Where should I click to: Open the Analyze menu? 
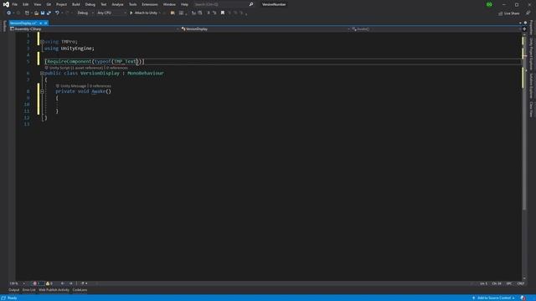point(117,4)
